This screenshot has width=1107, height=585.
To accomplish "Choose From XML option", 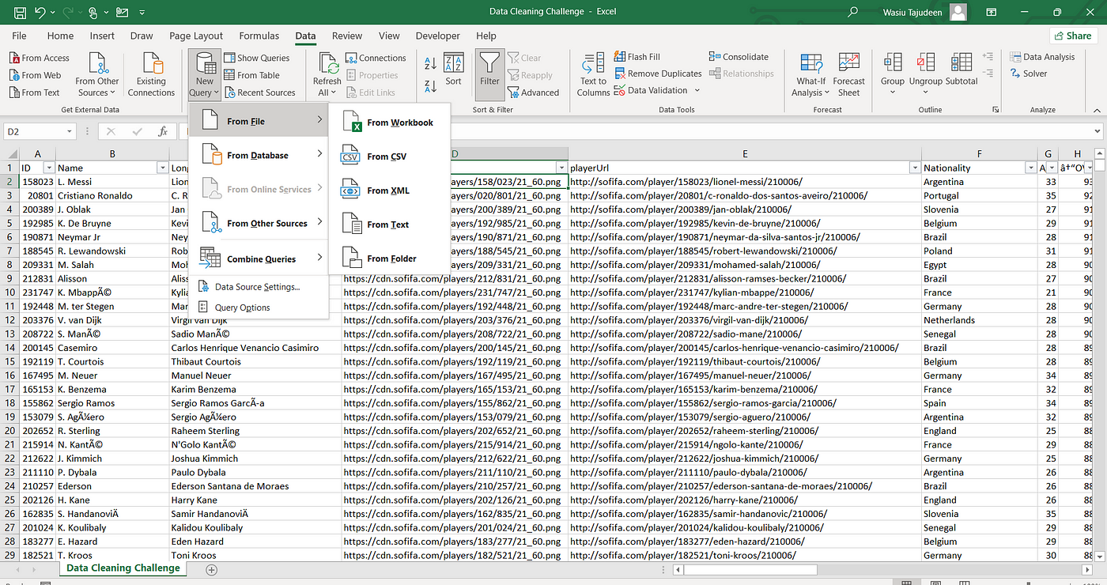I will [389, 191].
